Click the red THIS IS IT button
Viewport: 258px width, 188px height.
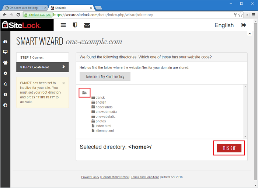tap(229, 148)
